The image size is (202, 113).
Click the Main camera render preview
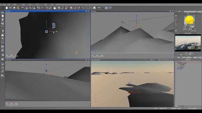tap(188, 43)
